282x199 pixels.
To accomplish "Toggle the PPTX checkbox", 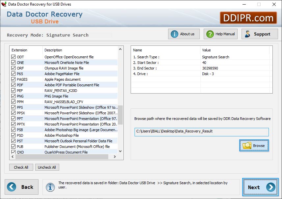I will 13,124.
